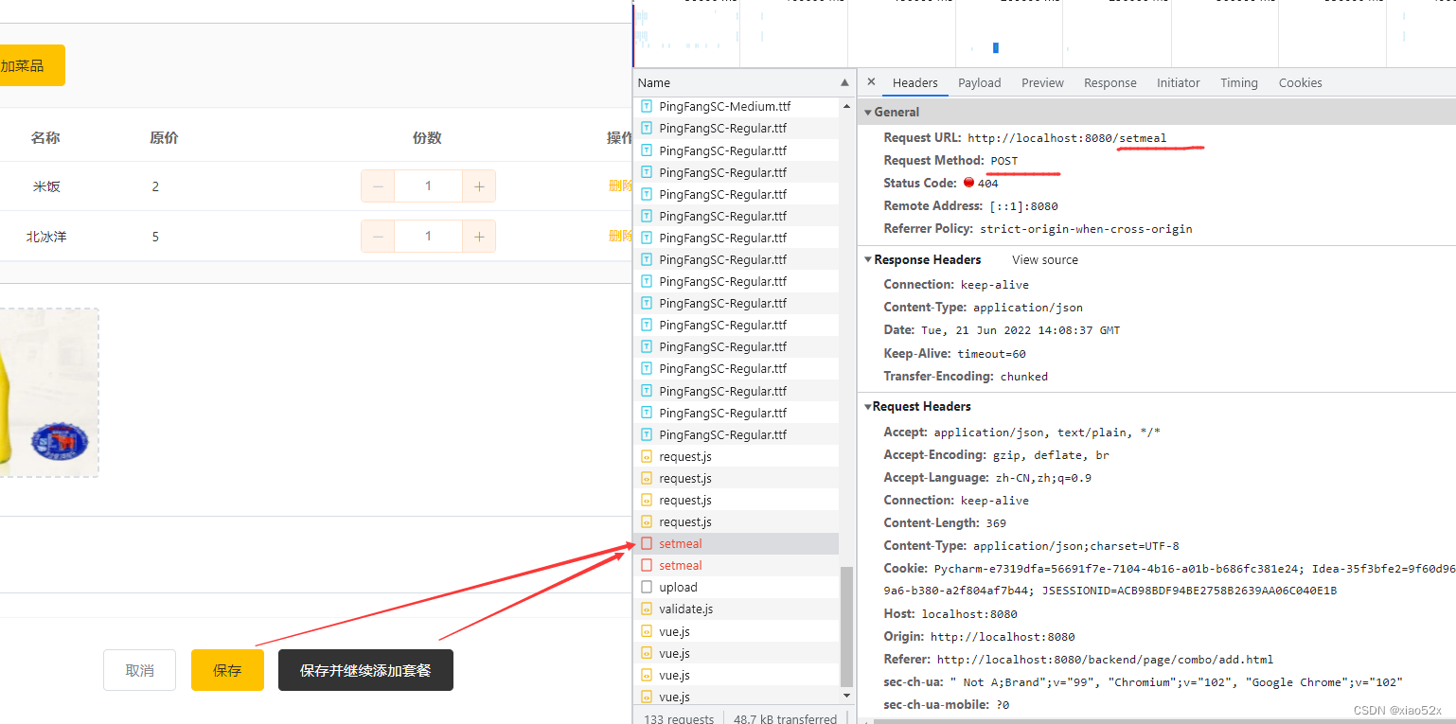
Task: Open the Response tab
Action: click(x=1110, y=82)
